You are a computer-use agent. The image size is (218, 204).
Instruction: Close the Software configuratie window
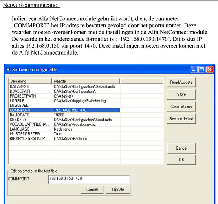coord(209,69)
